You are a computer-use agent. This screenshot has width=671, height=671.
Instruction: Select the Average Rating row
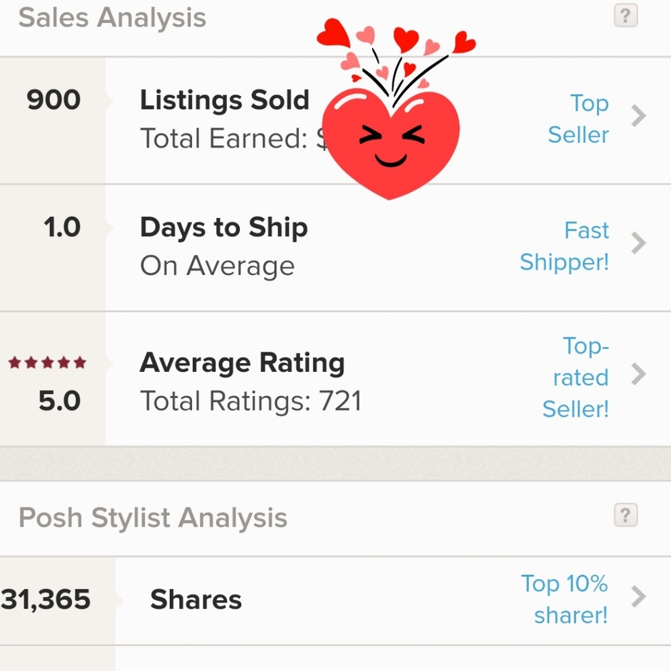(x=336, y=379)
